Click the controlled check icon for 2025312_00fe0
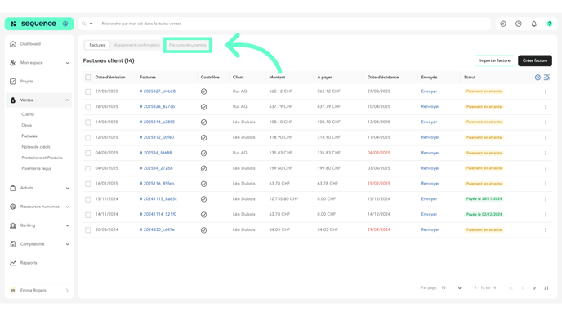 tap(203, 137)
